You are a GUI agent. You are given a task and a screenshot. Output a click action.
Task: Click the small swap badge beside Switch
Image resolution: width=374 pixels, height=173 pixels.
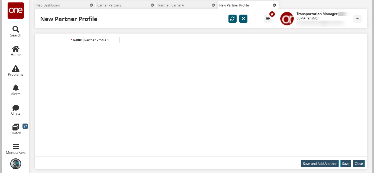point(25,126)
